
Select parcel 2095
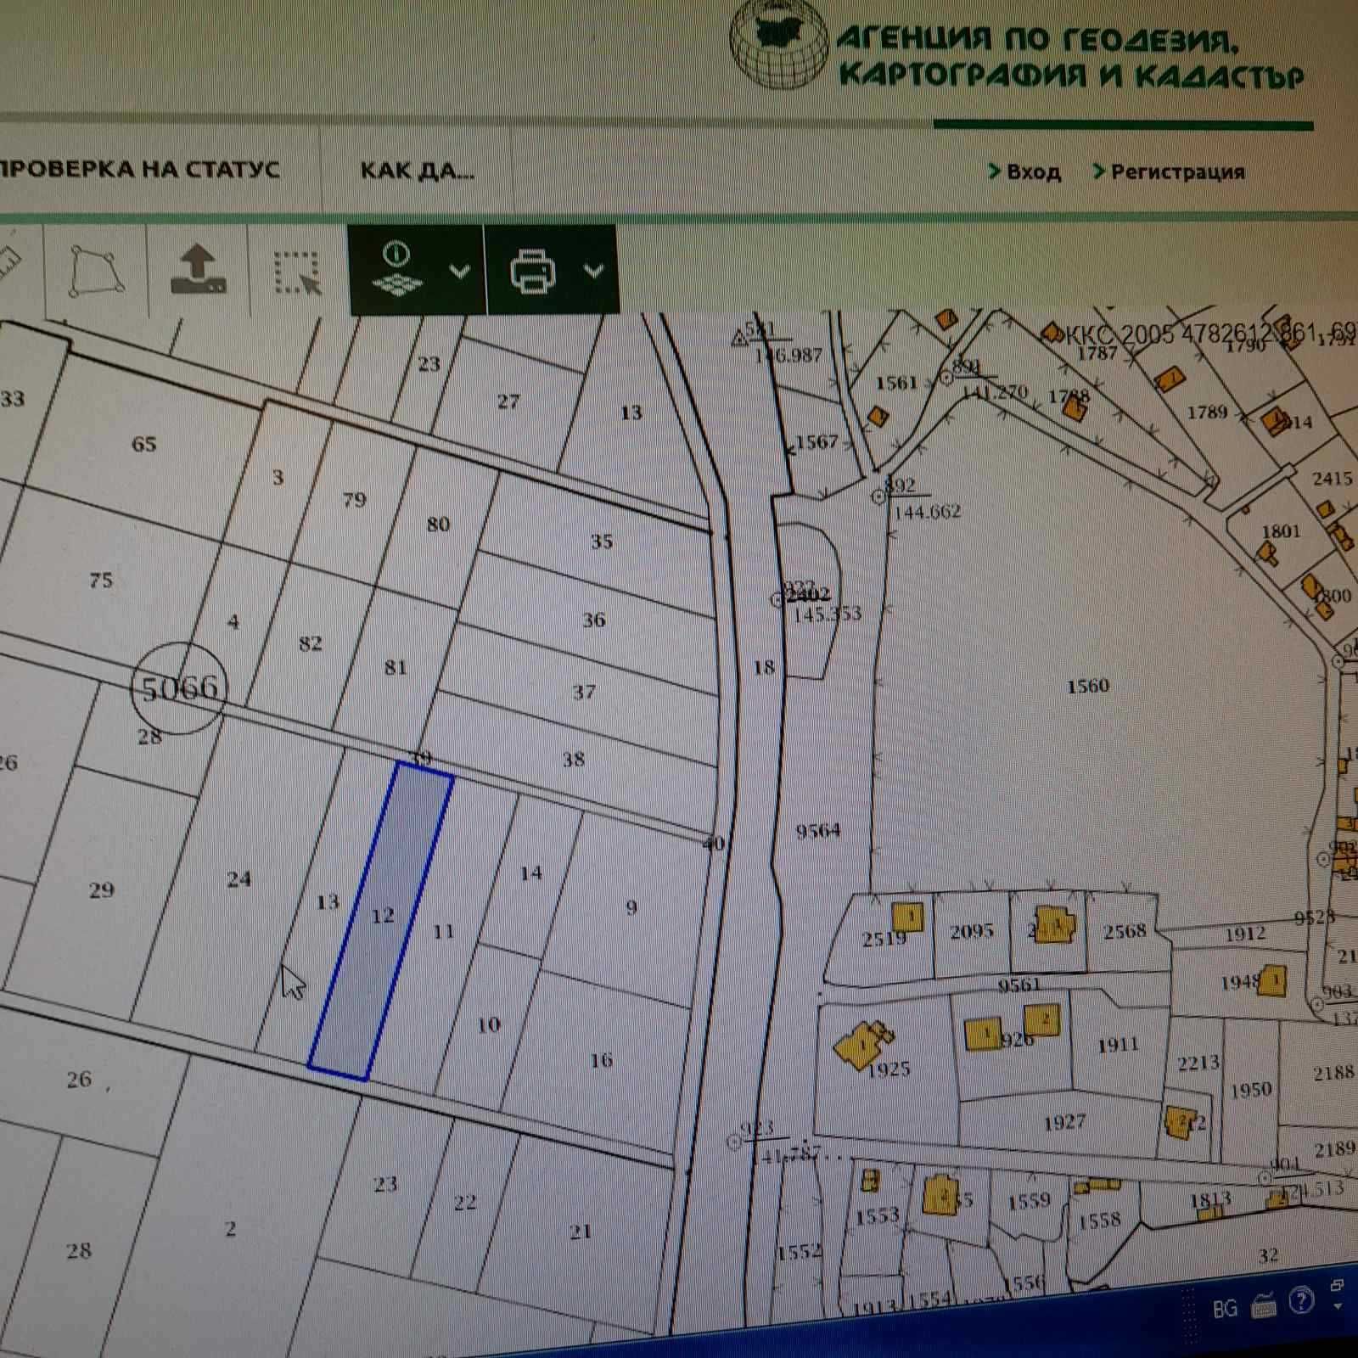[x=971, y=932]
